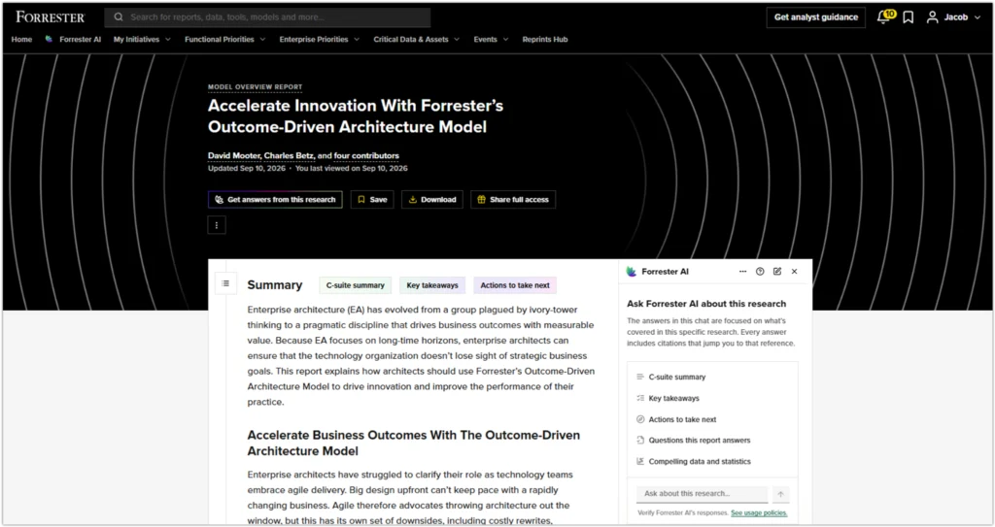995x527 pixels.
Task: Expand the Critical Data & Assets menu
Action: pos(416,40)
